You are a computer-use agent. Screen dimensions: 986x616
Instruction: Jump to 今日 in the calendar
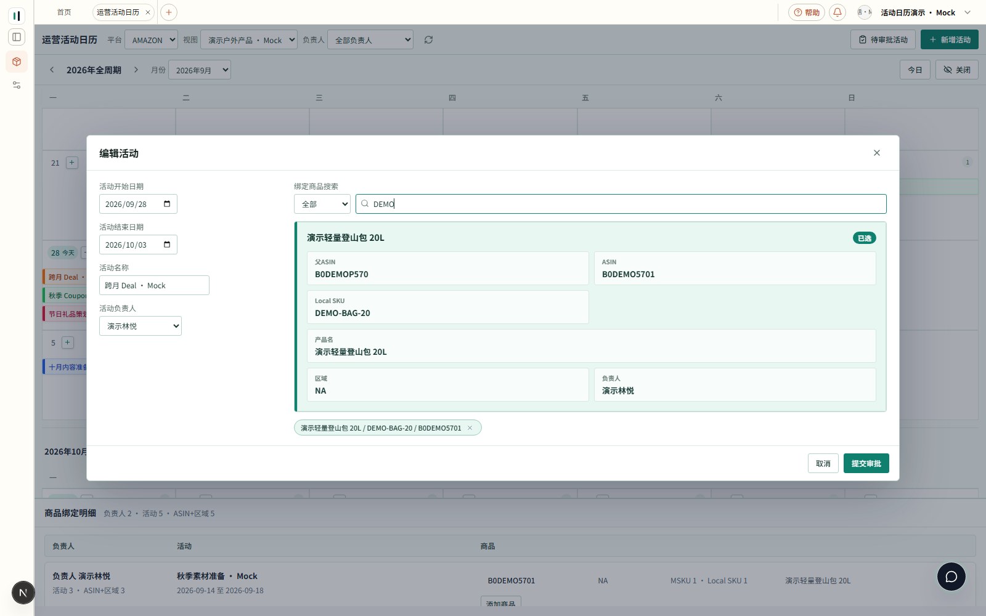915,70
